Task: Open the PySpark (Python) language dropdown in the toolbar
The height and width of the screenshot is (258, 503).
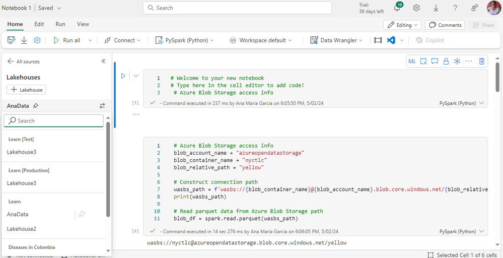Action: point(185,40)
